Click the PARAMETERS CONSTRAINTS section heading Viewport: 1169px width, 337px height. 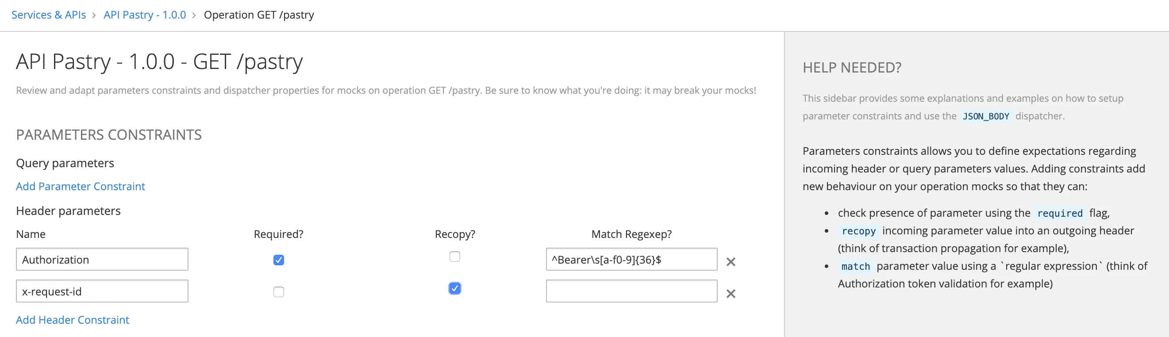[109, 135]
